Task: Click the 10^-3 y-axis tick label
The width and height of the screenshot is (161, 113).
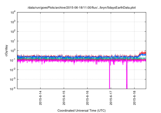Action: click(13, 79)
